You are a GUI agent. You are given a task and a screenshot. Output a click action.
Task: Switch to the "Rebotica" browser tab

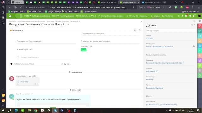pos(151,2)
